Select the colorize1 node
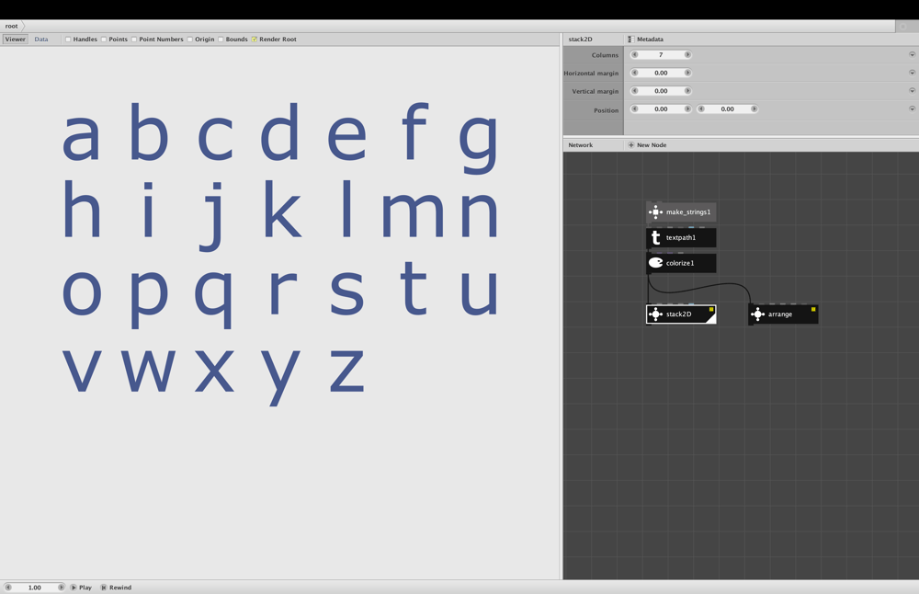 pos(681,263)
